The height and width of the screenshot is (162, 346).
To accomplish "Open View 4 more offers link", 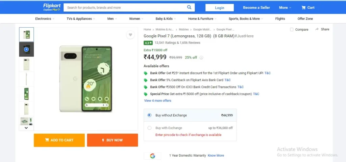I will click(x=157, y=101).
